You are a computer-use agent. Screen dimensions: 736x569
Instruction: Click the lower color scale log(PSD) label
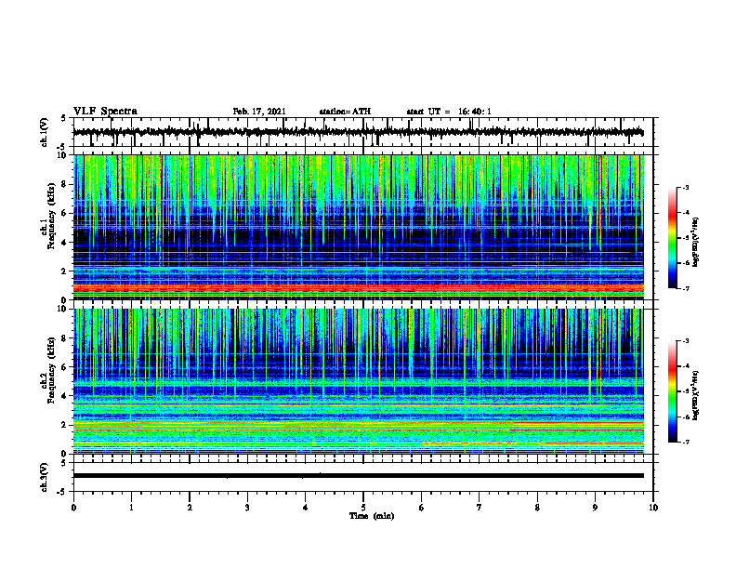[x=696, y=393]
